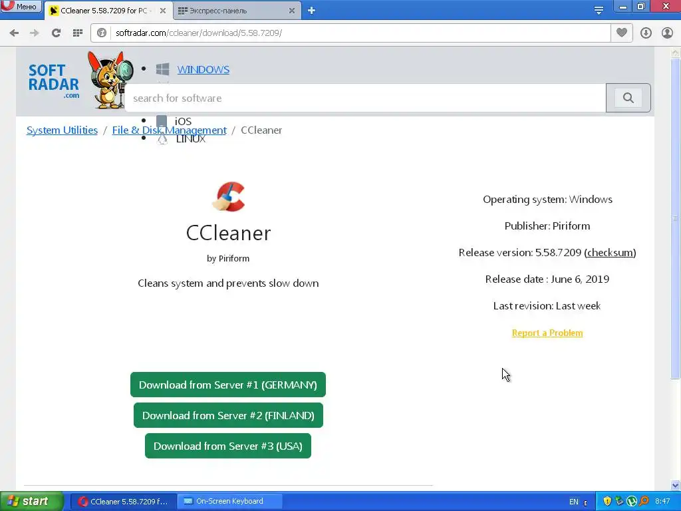Click the page scroll down arrow
The height and width of the screenshot is (511, 681).
coord(676,485)
